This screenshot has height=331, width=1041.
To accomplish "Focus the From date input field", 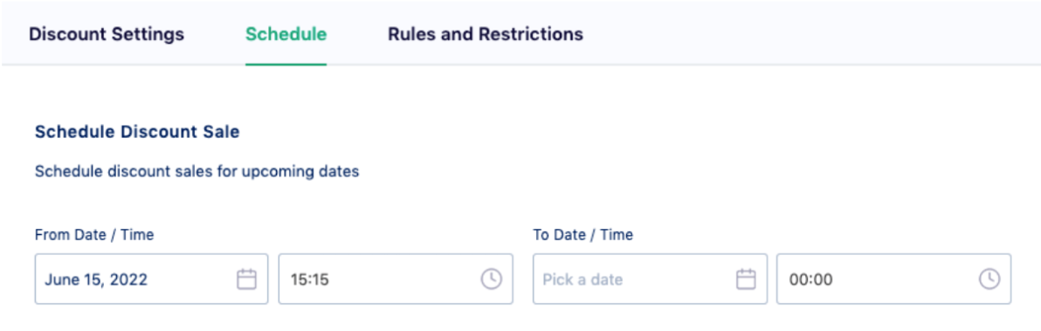I will coord(151,279).
